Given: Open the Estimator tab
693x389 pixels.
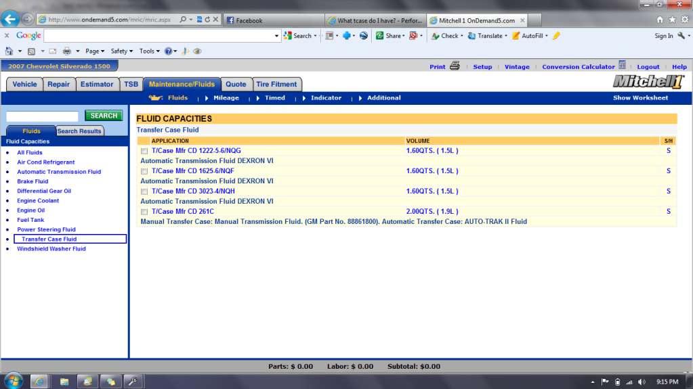Looking at the screenshot, I should click(x=97, y=85).
